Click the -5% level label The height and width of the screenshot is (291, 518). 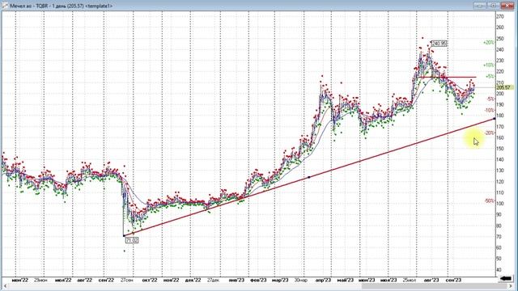pyautogui.click(x=490, y=99)
